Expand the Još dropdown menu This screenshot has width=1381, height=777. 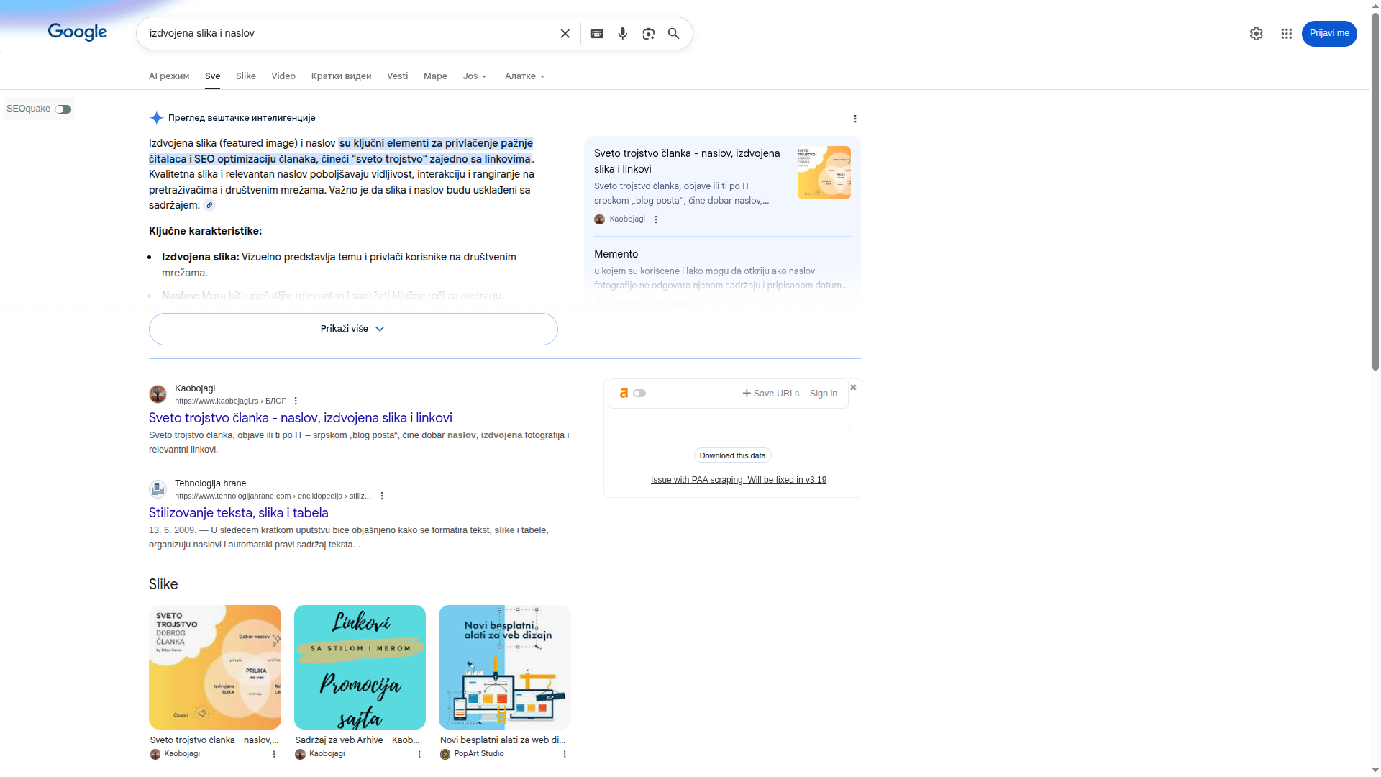pos(475,76)
